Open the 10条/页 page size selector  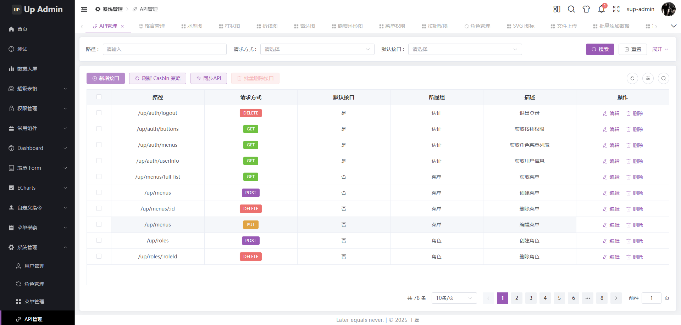point(454,298)
